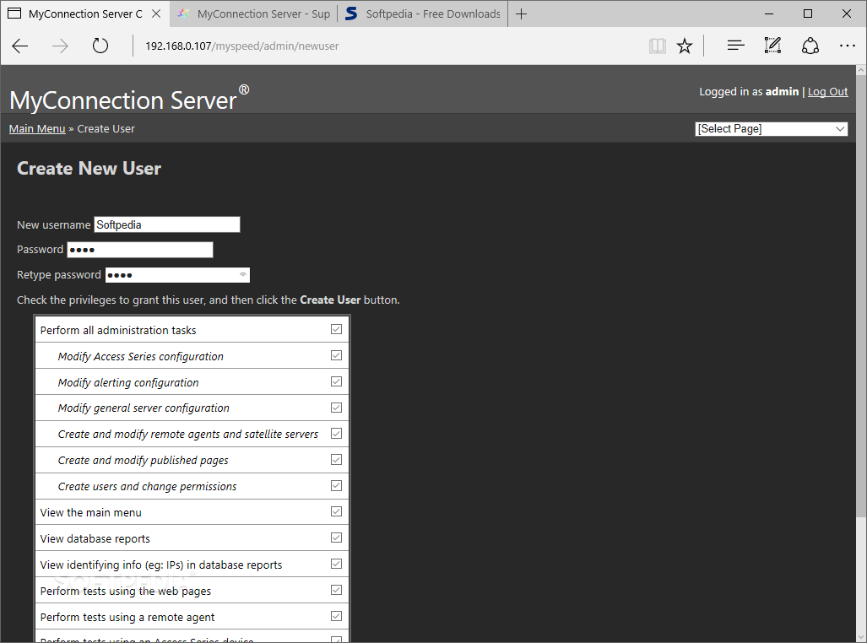Image resolution: width=867 pixels, height=643 pixels.
Task: Click 'Create User' breadcrumb text
Action: [106, 129]
